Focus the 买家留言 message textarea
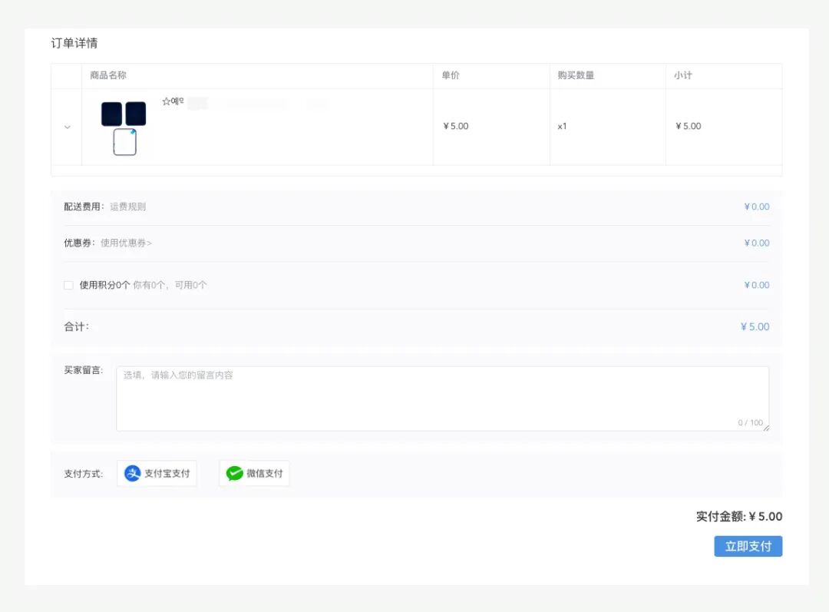 point(443,399)
